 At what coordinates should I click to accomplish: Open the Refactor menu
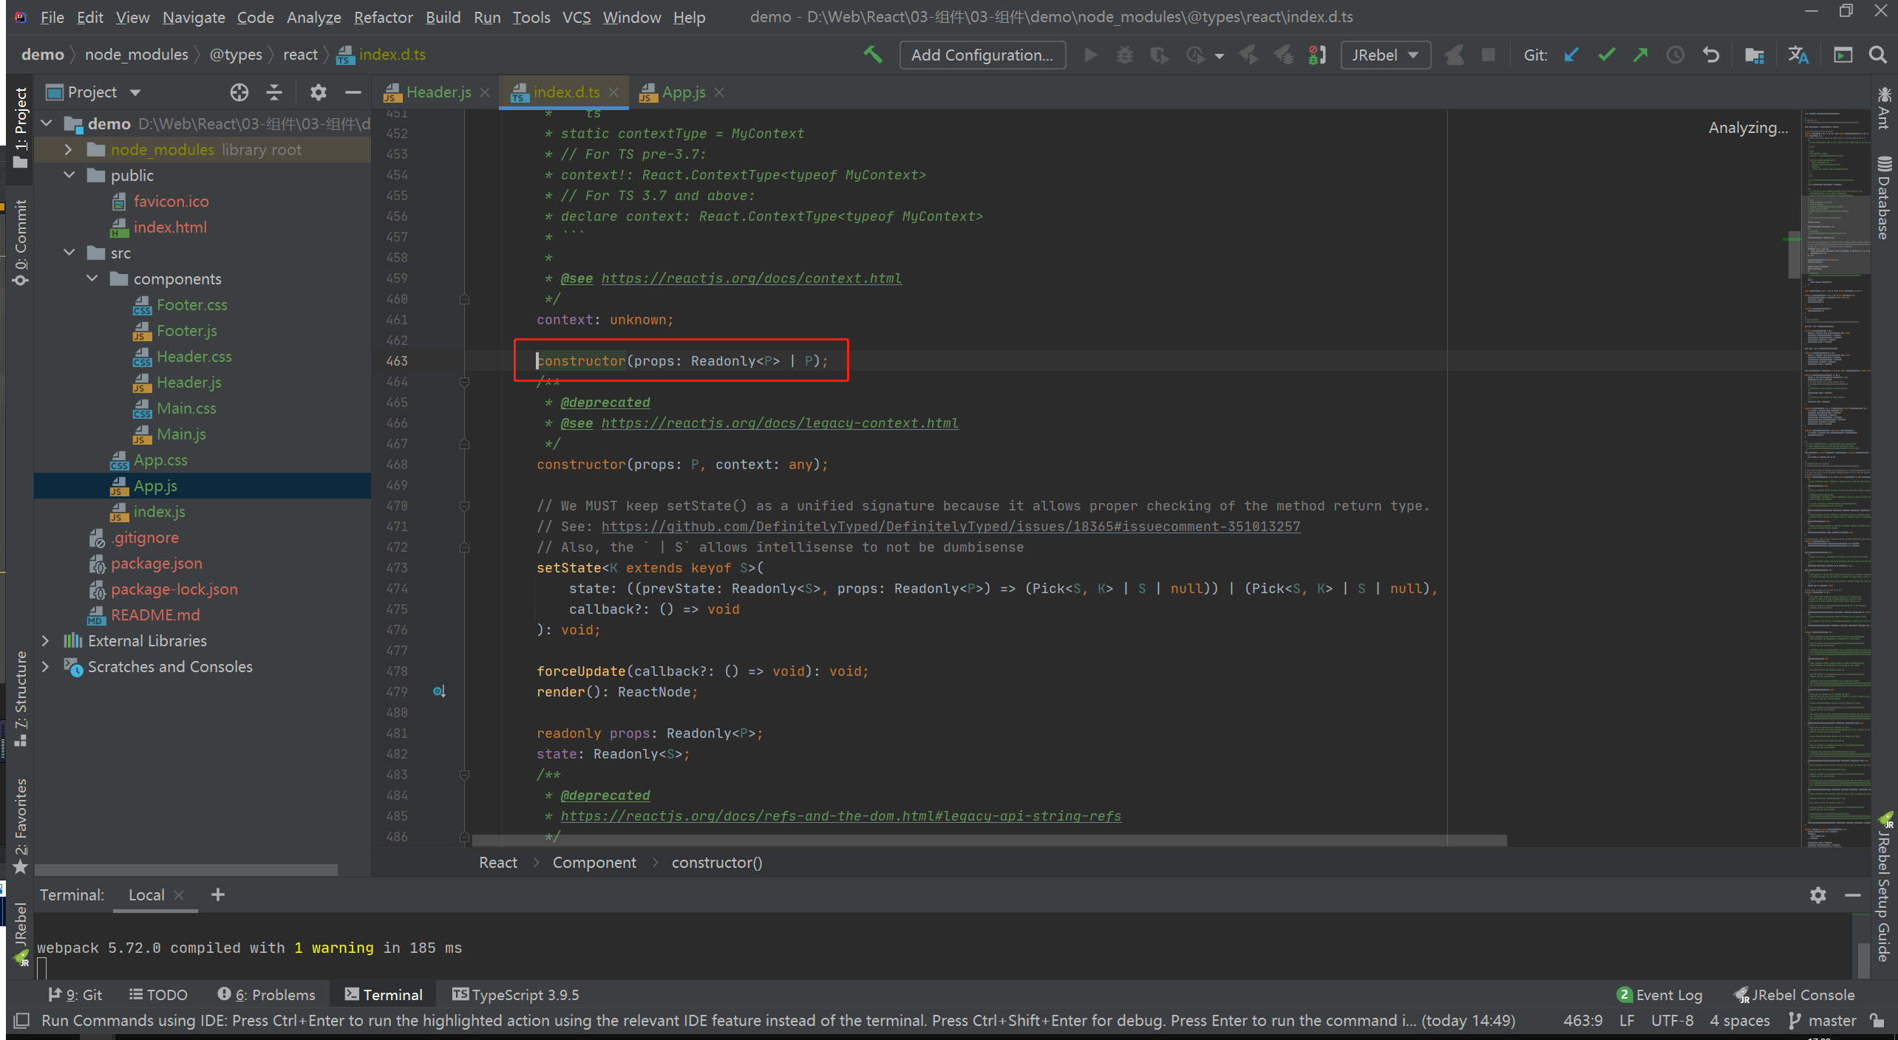point(383,17)
